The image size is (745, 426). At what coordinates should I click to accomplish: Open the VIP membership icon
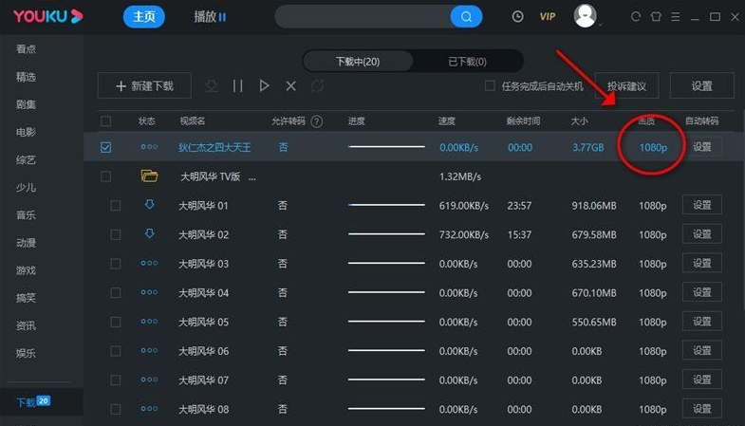pos(548,17)
